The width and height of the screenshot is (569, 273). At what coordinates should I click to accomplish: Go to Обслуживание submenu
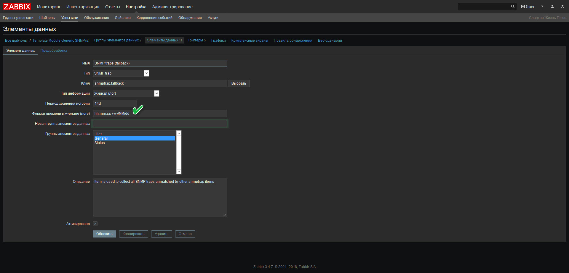point(97,18)
